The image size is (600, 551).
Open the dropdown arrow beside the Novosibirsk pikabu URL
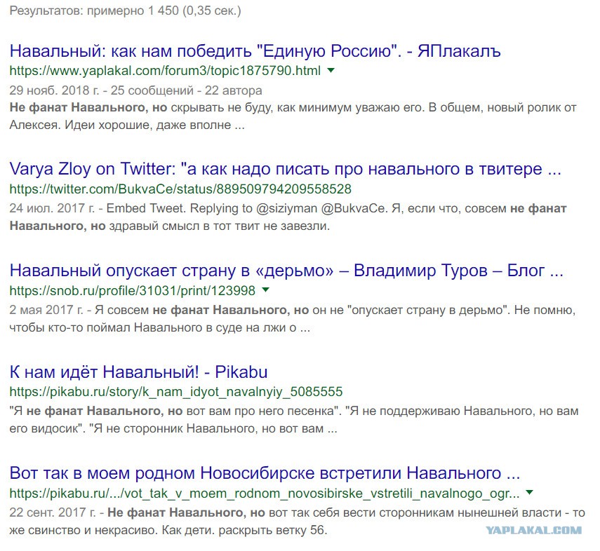tap(529, 493)
